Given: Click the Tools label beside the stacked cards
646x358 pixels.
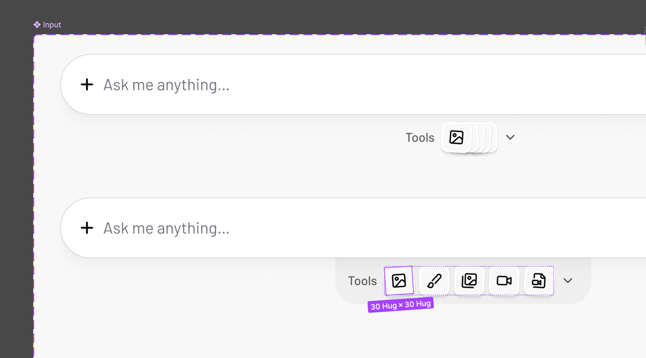Looking at the screenshot, I should pyautogui.click(x=420, y=138).
